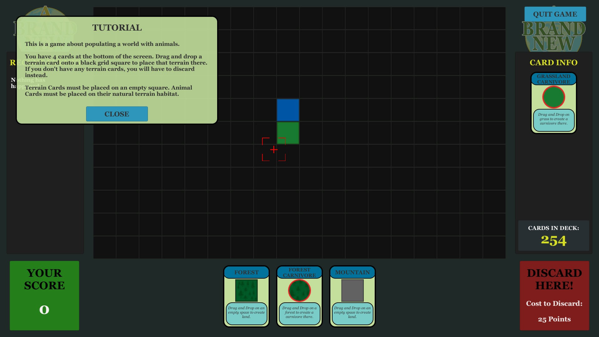
Task: Click the Mountain card description text
Action: (x=353, y=312)
